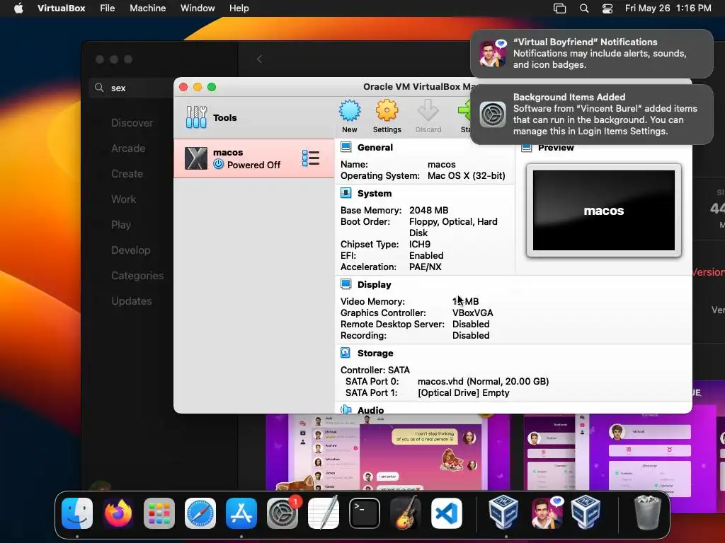Click the New virtual machine icon
The width and height of the screenshot is (725, 543).
(x=350, y=111)
